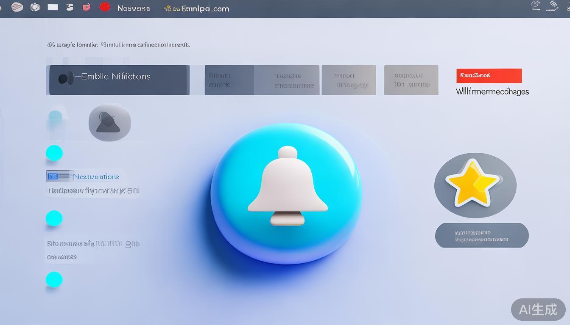This screenshot has height=325, width=570.
Task: Open the Neturations link
Action: point(95,177)
